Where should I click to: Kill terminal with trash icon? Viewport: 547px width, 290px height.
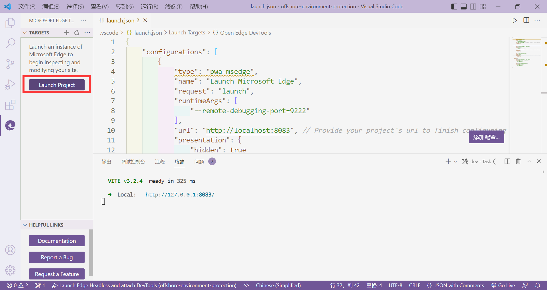518,161
